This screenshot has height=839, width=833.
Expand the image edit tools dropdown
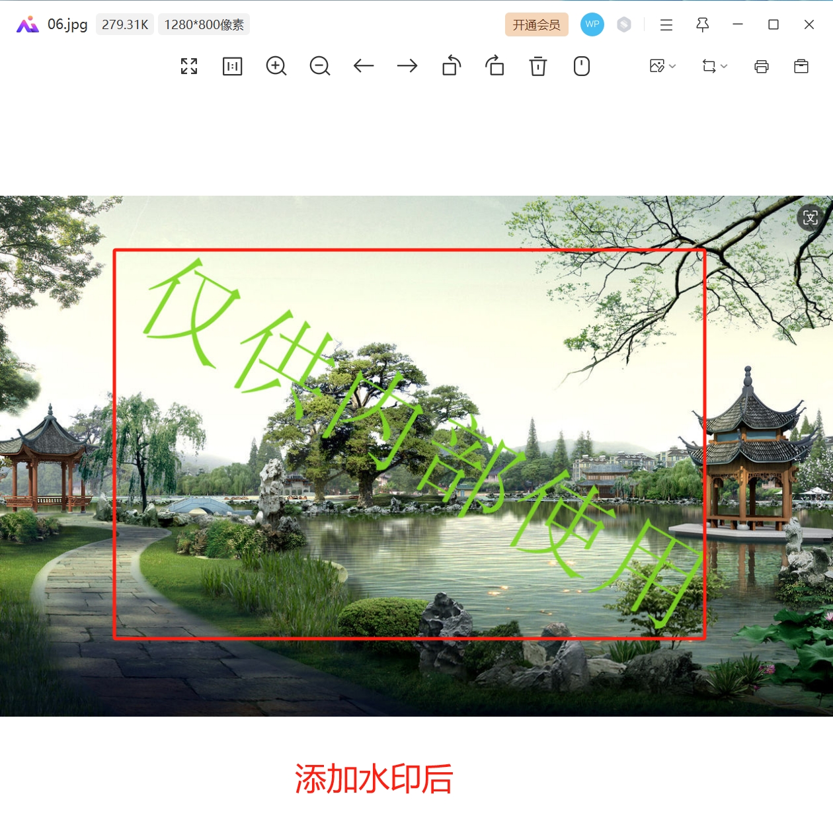pos(662,66)
